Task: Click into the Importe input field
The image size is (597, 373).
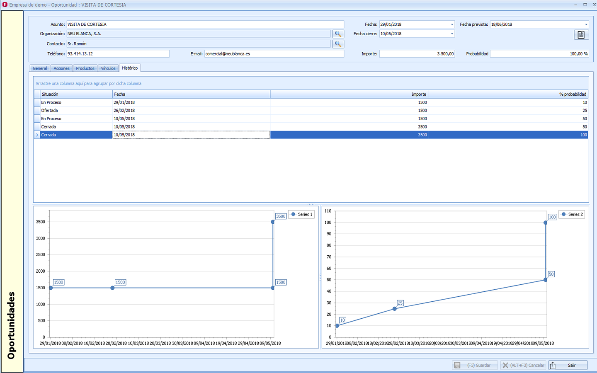Action: pos(417,54)
